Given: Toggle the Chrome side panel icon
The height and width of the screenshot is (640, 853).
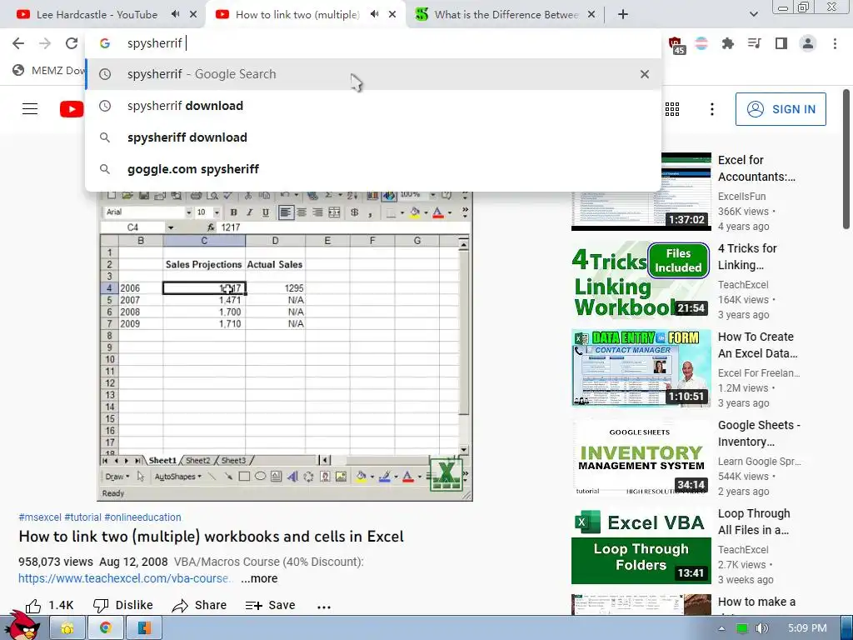Looking at the screenshot, I should [781, 43].
